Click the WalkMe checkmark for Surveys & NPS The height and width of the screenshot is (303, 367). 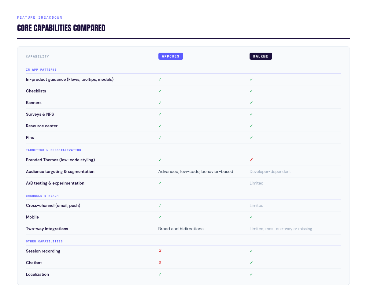pos(251,114)
